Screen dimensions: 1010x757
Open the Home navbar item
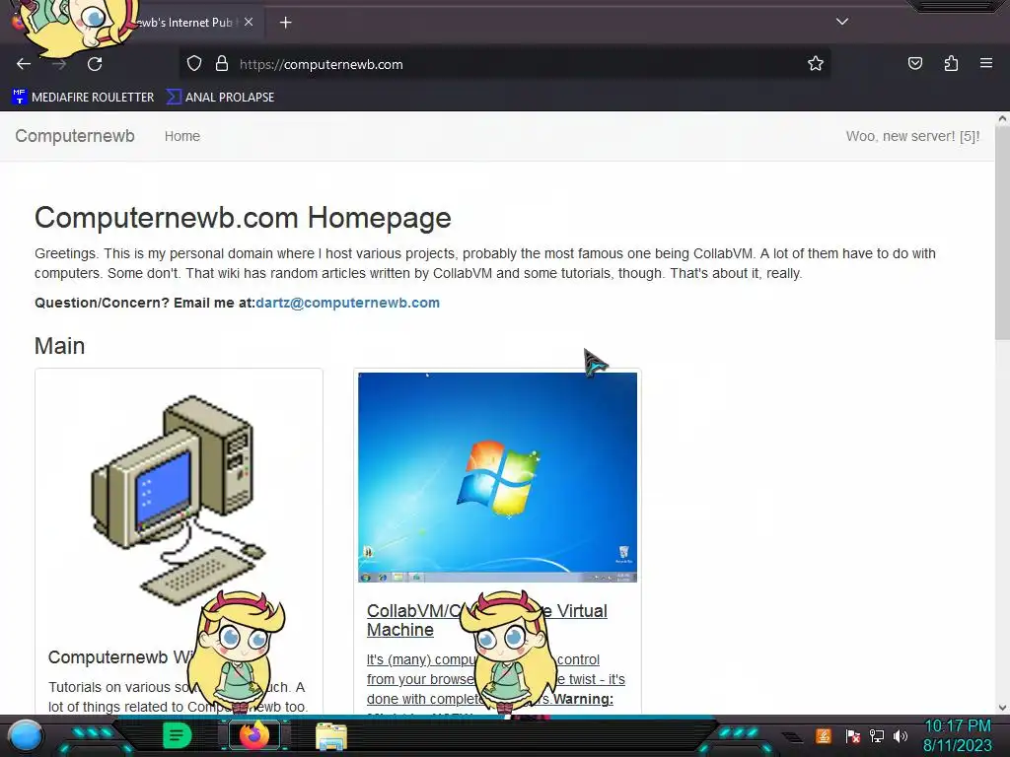(182, 136)
